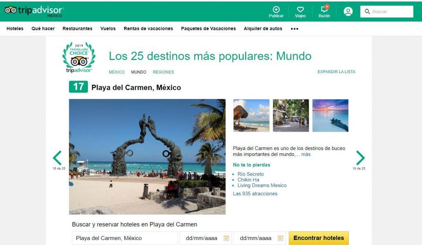This screenshot has width=422, height=245.
Task: Expand the three-dots more menu
Action: coord(294,29)
